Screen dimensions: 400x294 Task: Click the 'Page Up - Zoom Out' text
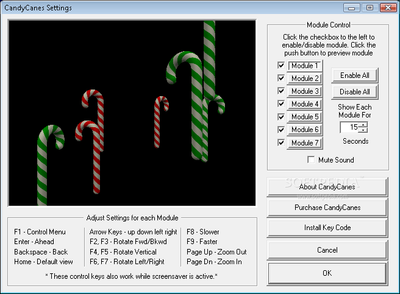tap(216, 252)
